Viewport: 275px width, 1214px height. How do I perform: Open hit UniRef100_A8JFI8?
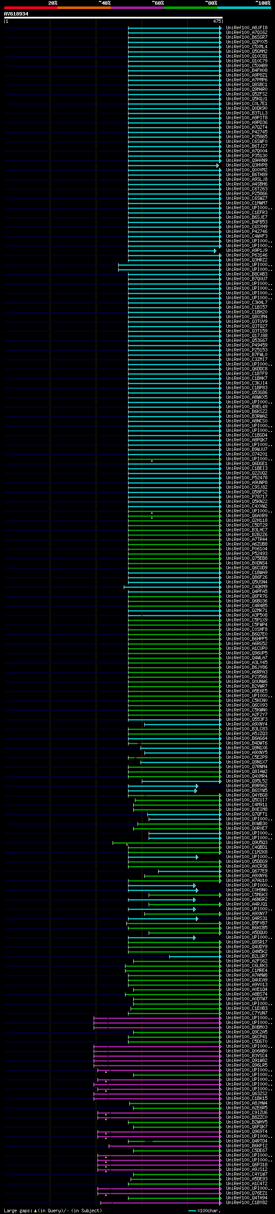tap(247, 28)
